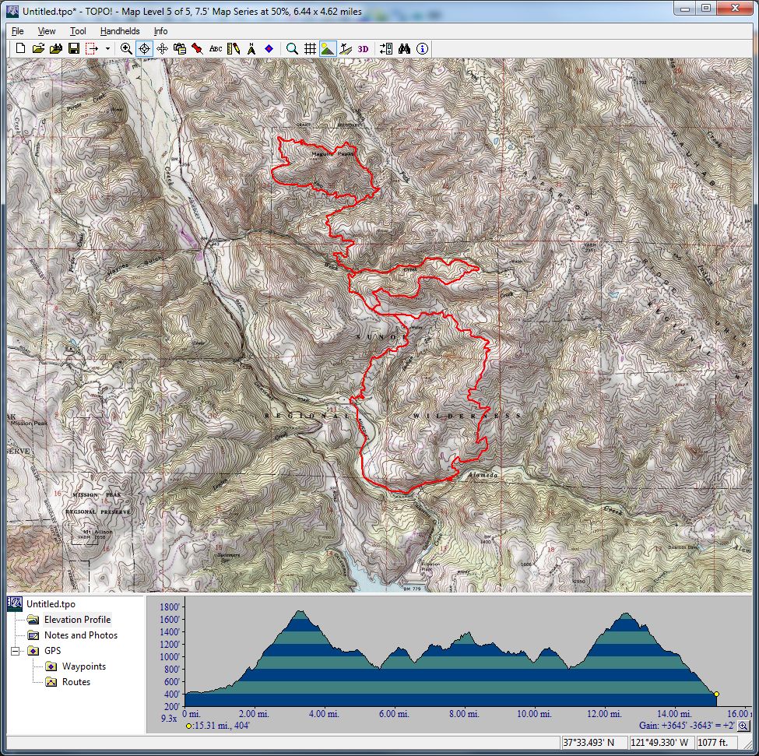Toggle the shaded relief view button

[x=328, y=48]
